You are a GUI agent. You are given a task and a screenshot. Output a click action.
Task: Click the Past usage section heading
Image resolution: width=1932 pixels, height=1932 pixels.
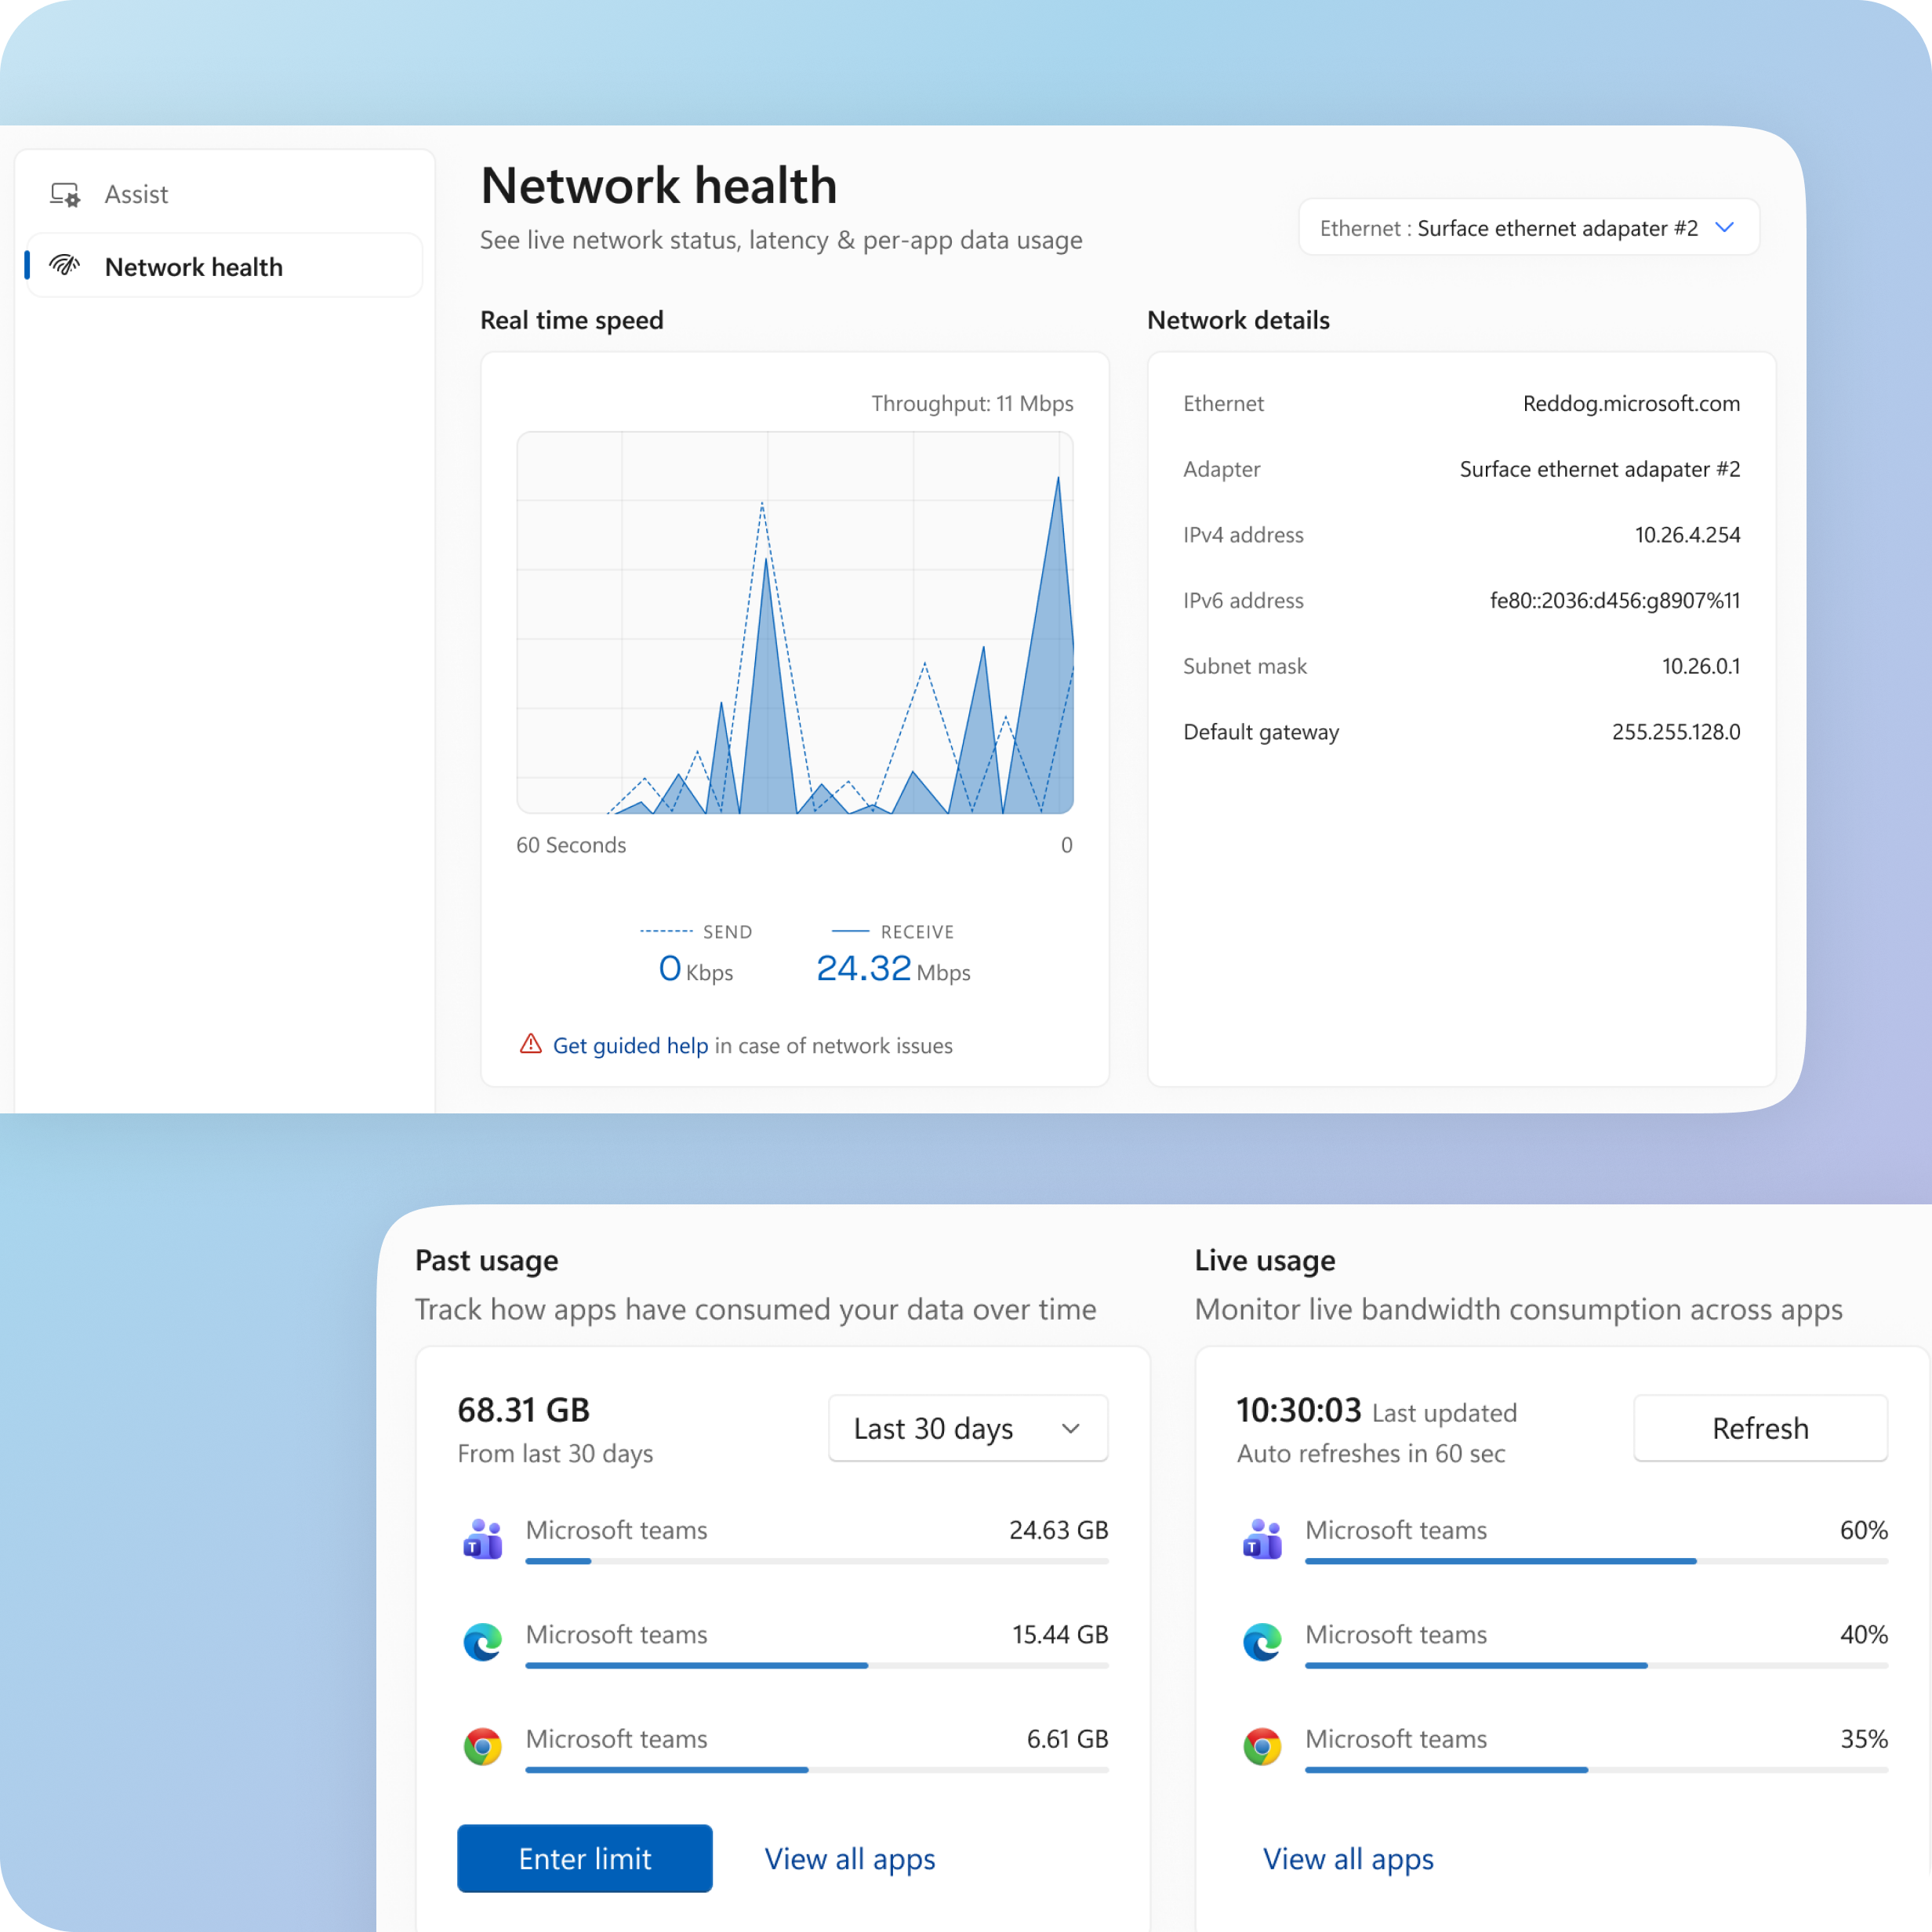[487, 1261]
